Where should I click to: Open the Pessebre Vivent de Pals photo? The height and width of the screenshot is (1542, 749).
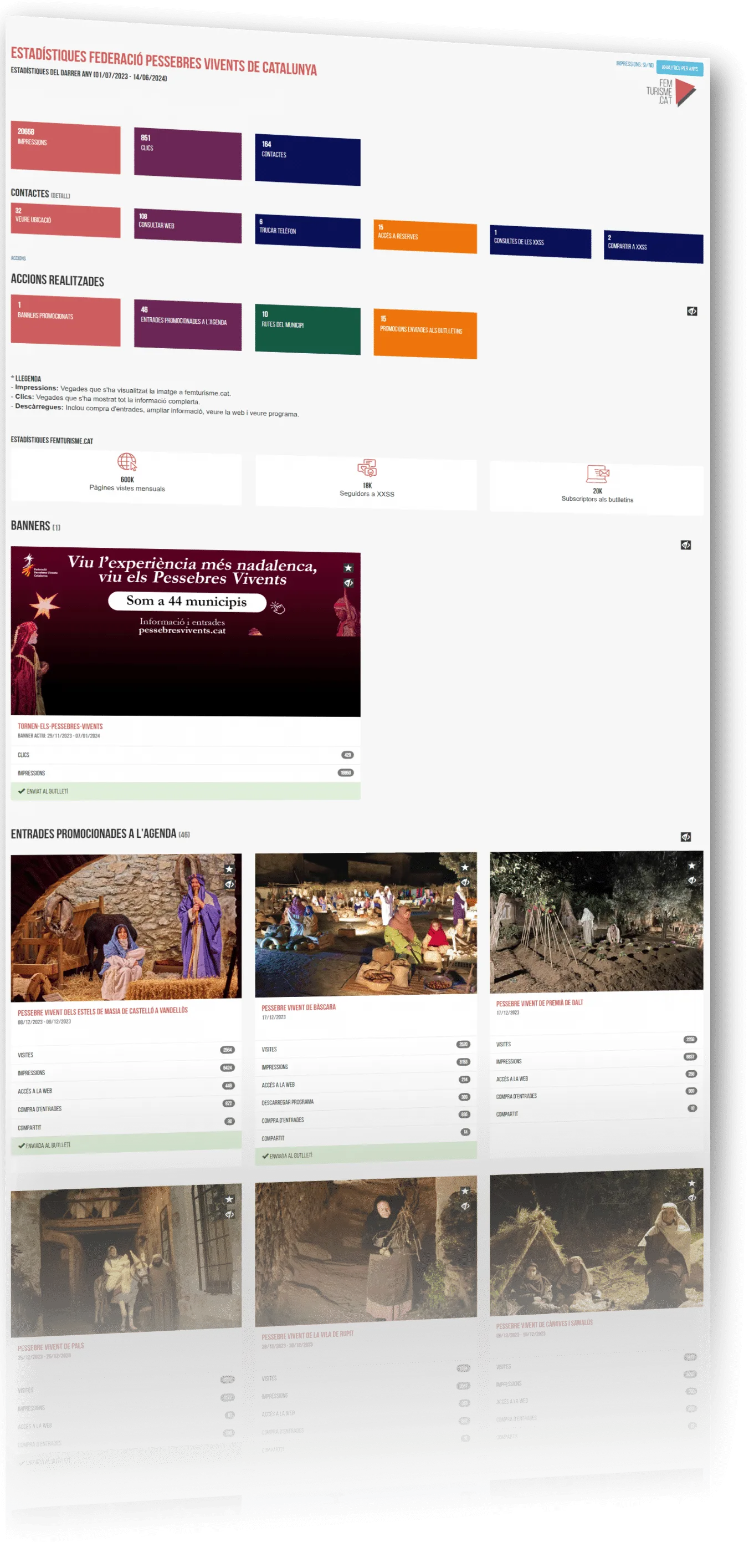coord(126,1261)
